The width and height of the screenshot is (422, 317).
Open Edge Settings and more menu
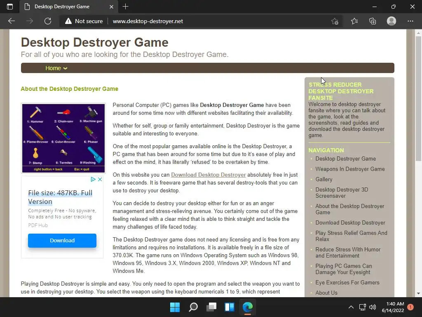point(410,21)
